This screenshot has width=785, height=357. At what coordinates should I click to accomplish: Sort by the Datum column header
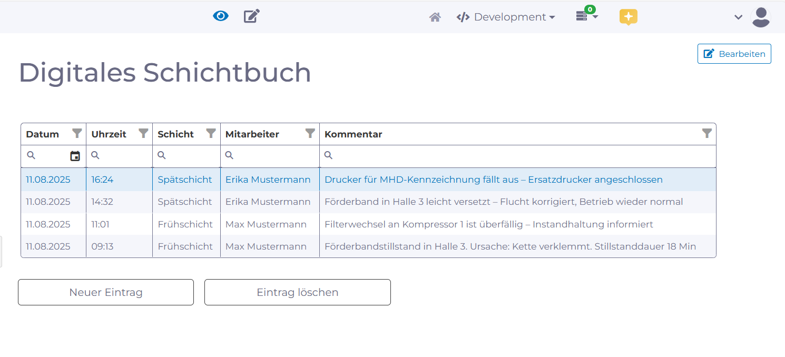point(43,134)
